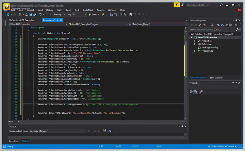
Task: Open the Package Manager output source dropdown
Action: point(57,131)
